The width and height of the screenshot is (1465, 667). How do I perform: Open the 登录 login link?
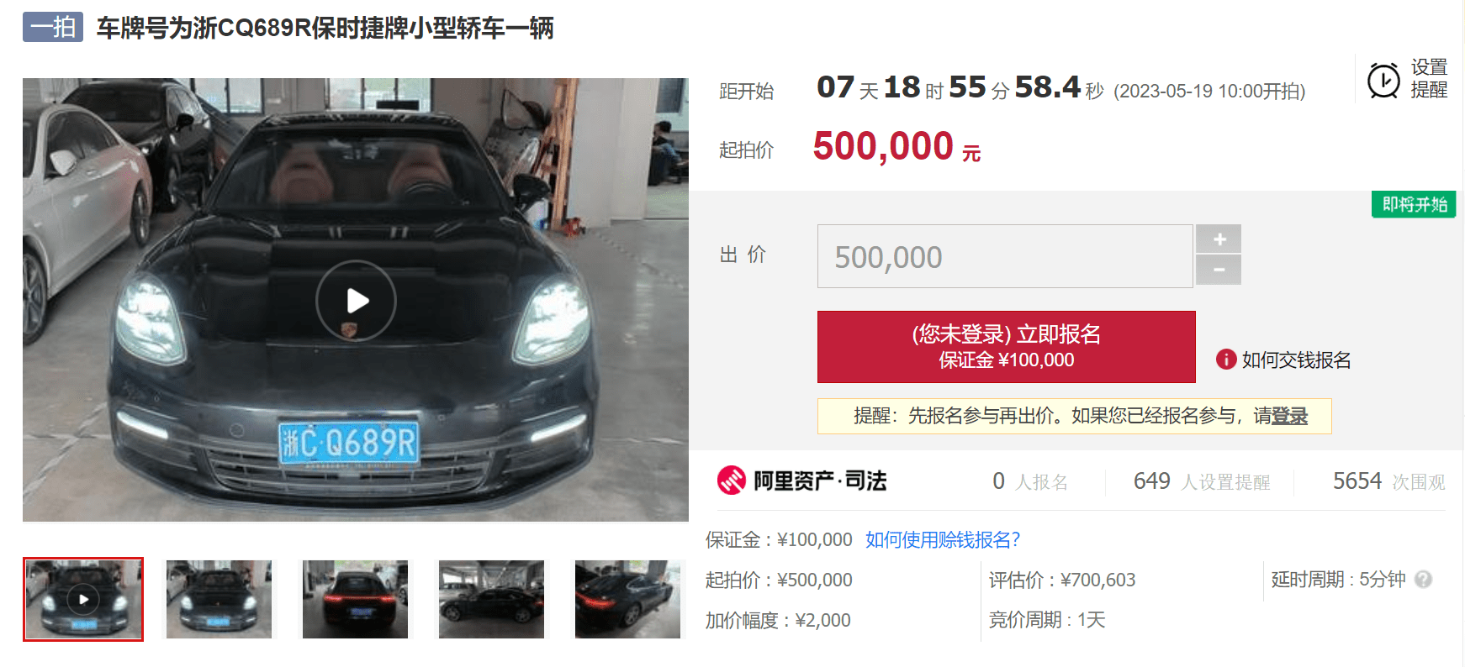[1290, 416]
